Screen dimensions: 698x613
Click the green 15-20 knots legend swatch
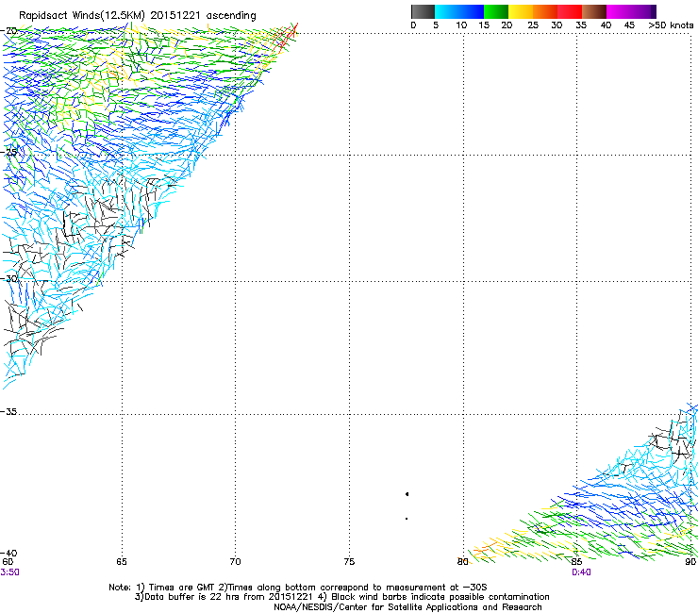click(496, 11)
